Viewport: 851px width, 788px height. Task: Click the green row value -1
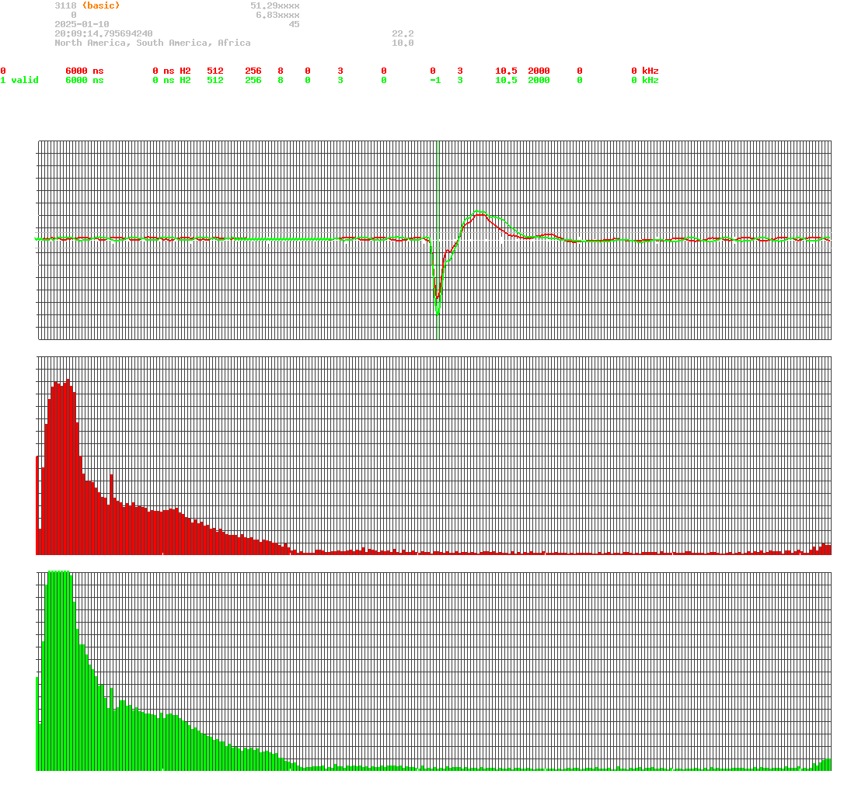coord(435,80)
